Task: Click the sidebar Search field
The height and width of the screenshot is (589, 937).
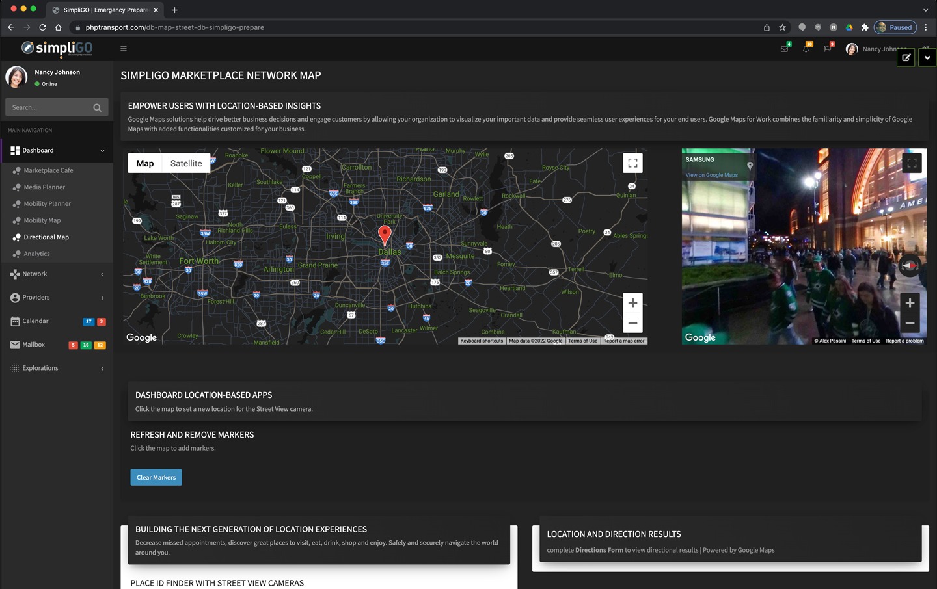Action: (x=51, y=107)
